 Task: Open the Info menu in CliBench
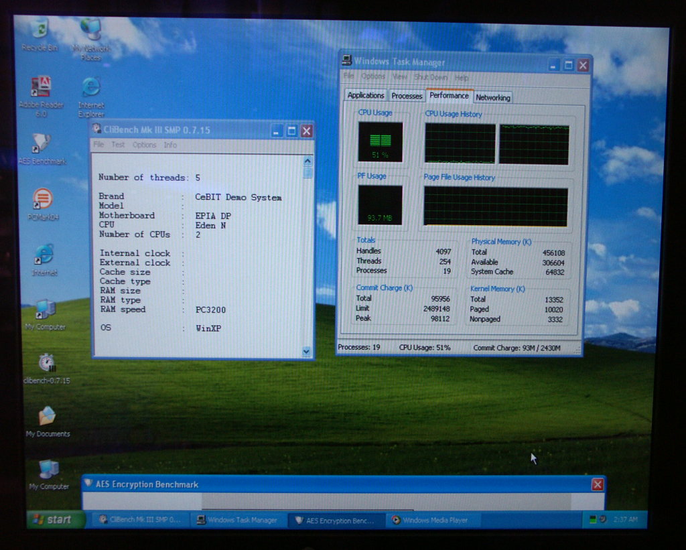pyautogui.click(x=170, y=145)
